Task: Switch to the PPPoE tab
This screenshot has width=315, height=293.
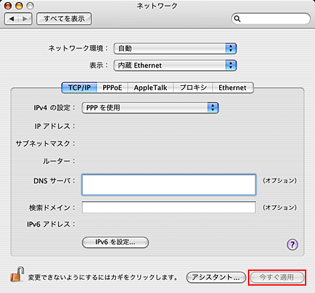Action: pyautogui.click(x=112, y=88)
